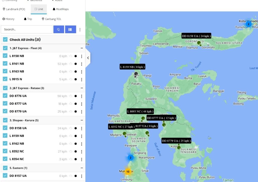Open the options menu for DD 8777 UA
The width and height of the screenshot is (258, 182).
pos(82,104)
